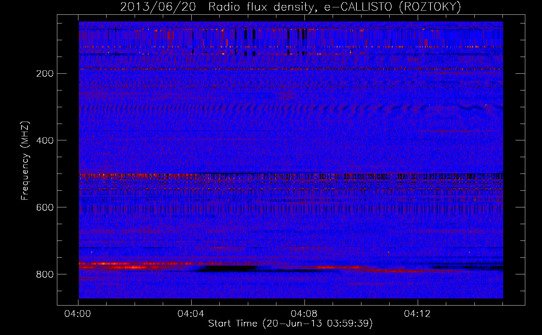
Task: Click the 'Start Time (20-Jun-13 03:59:39)' axis label
Action: 290,324
